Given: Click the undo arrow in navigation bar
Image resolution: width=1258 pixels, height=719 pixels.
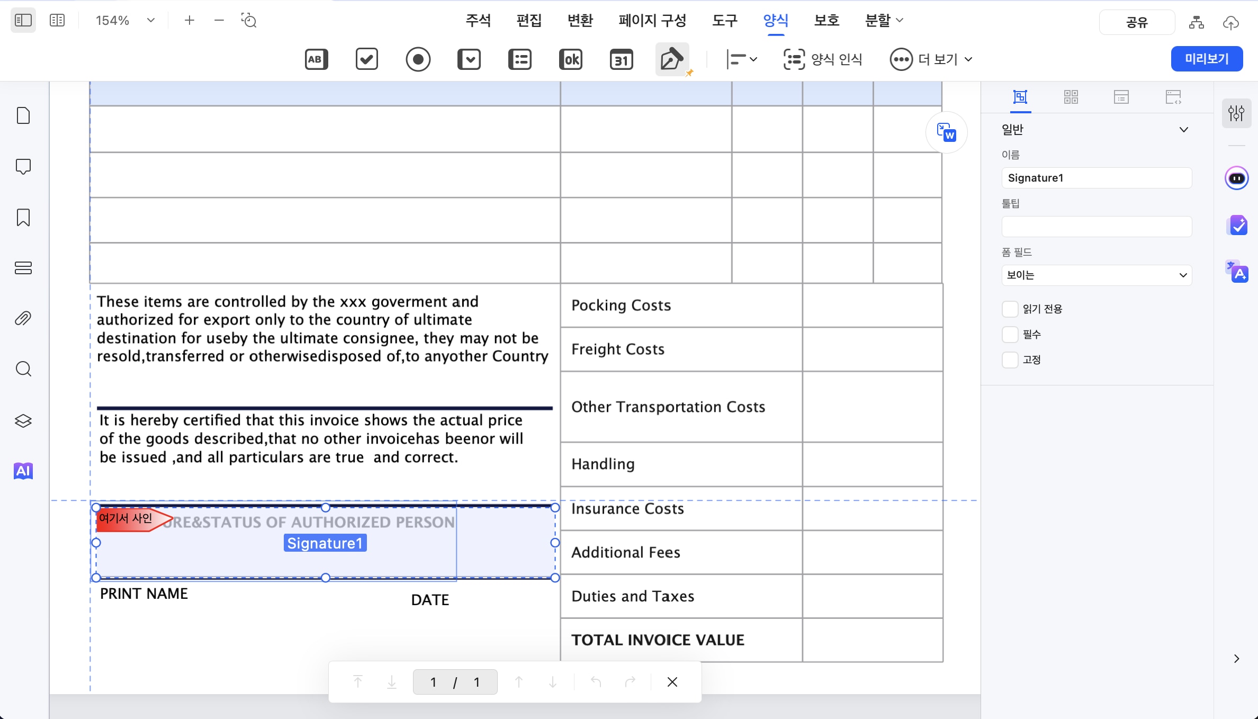Looking at the screenshot, I should coord(596,682).
